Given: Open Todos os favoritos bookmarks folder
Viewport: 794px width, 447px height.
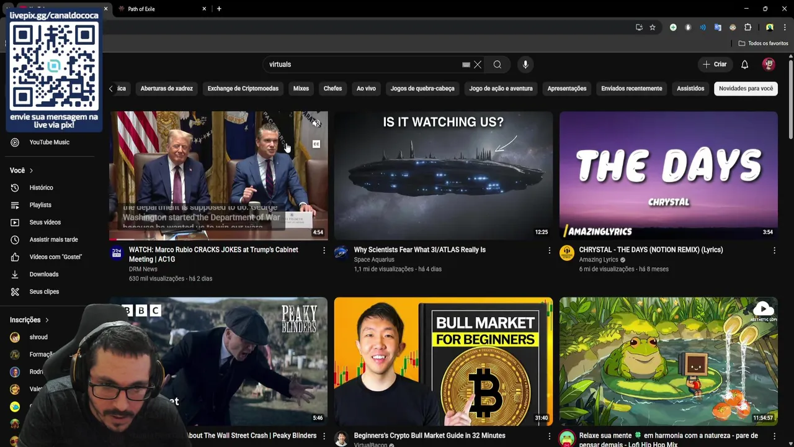Looking at the screenshot, I should tap(763, 43).
